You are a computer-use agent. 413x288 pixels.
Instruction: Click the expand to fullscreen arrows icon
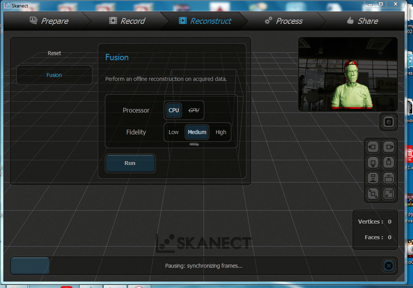pos(389,194)
